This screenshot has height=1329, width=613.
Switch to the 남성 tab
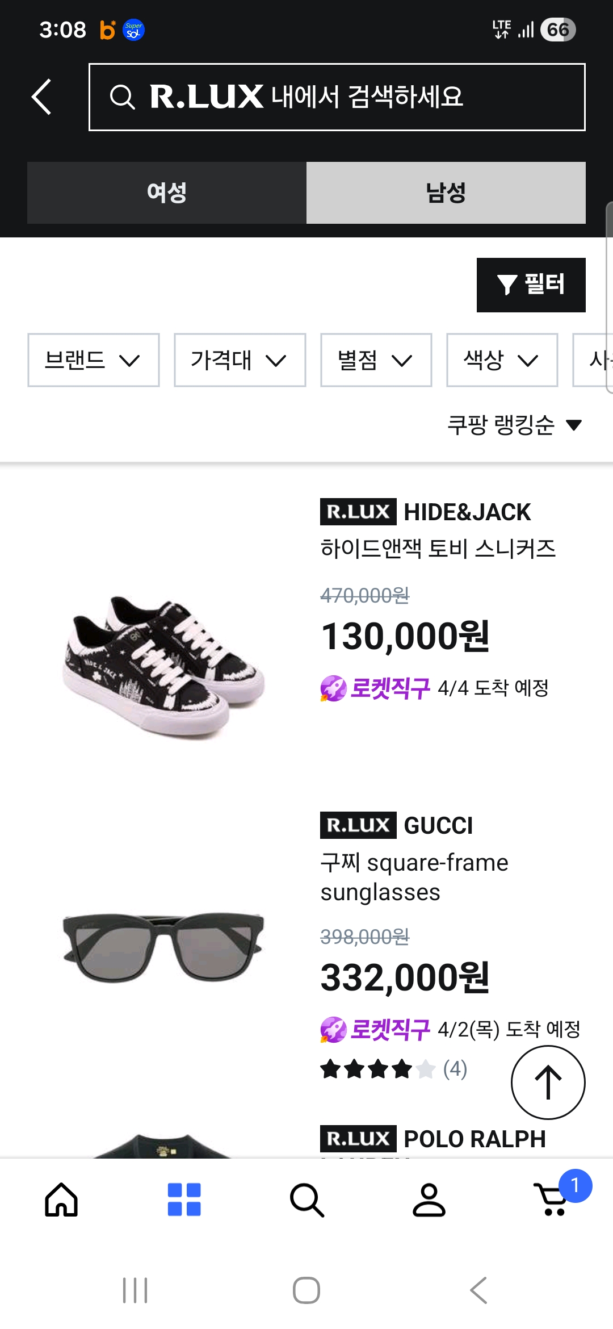click(x=446, y=193)
